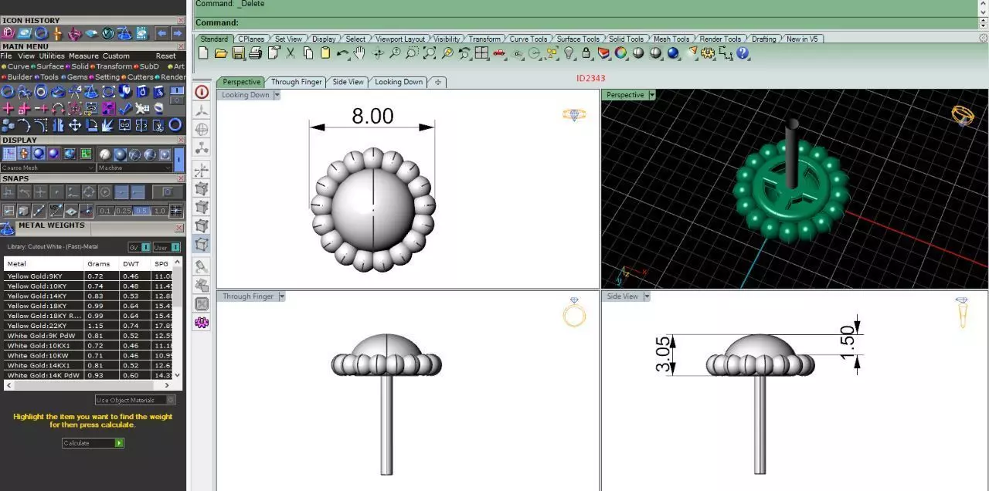Click the first gem icon in Icon History
This screenshot has height=491, width=989.
tap(8, 33)
